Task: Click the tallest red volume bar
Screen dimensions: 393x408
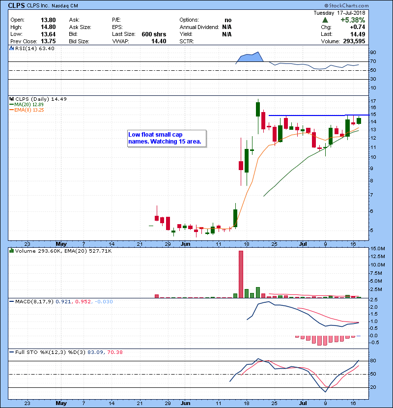Action: (x=241, y=274)
